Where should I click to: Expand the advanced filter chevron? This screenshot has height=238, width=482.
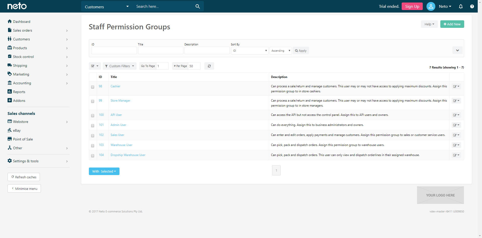(457, 50)
